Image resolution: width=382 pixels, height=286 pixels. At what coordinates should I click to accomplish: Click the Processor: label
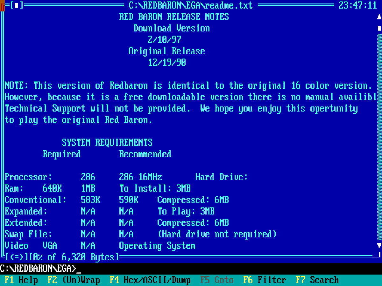29,177
